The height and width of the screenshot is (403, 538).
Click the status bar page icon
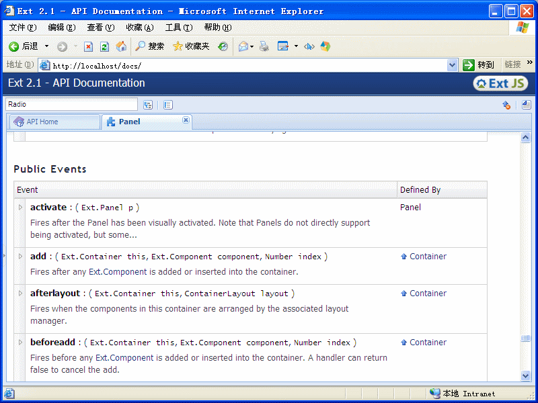[9, 394]
